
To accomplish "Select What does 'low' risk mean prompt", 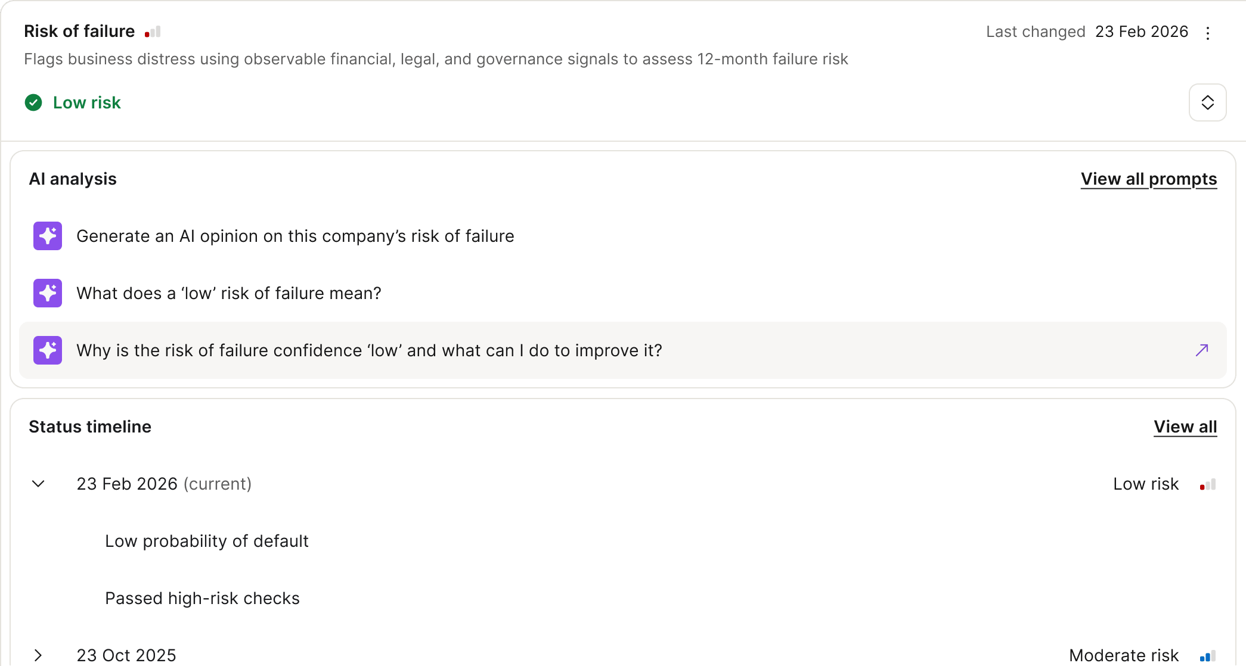I will [229, 294].
